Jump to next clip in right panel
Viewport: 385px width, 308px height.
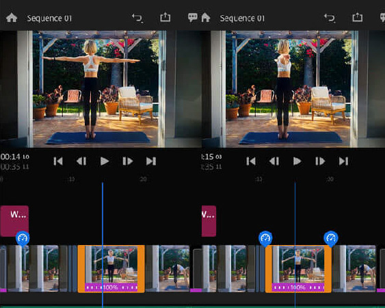tap(343, 162)
